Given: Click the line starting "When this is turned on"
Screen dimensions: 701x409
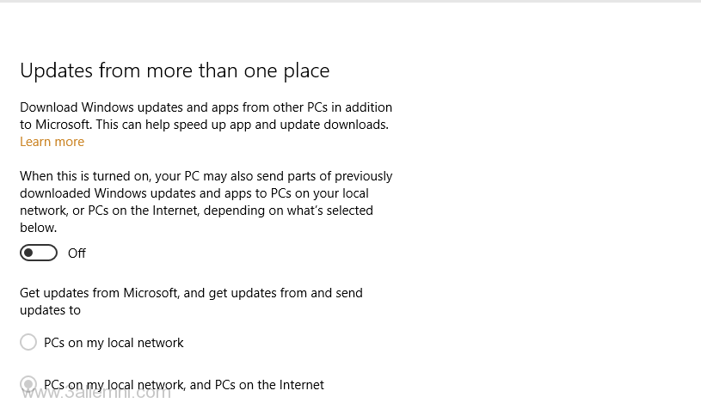Looking at the screenshot, I should pos(206,176).
